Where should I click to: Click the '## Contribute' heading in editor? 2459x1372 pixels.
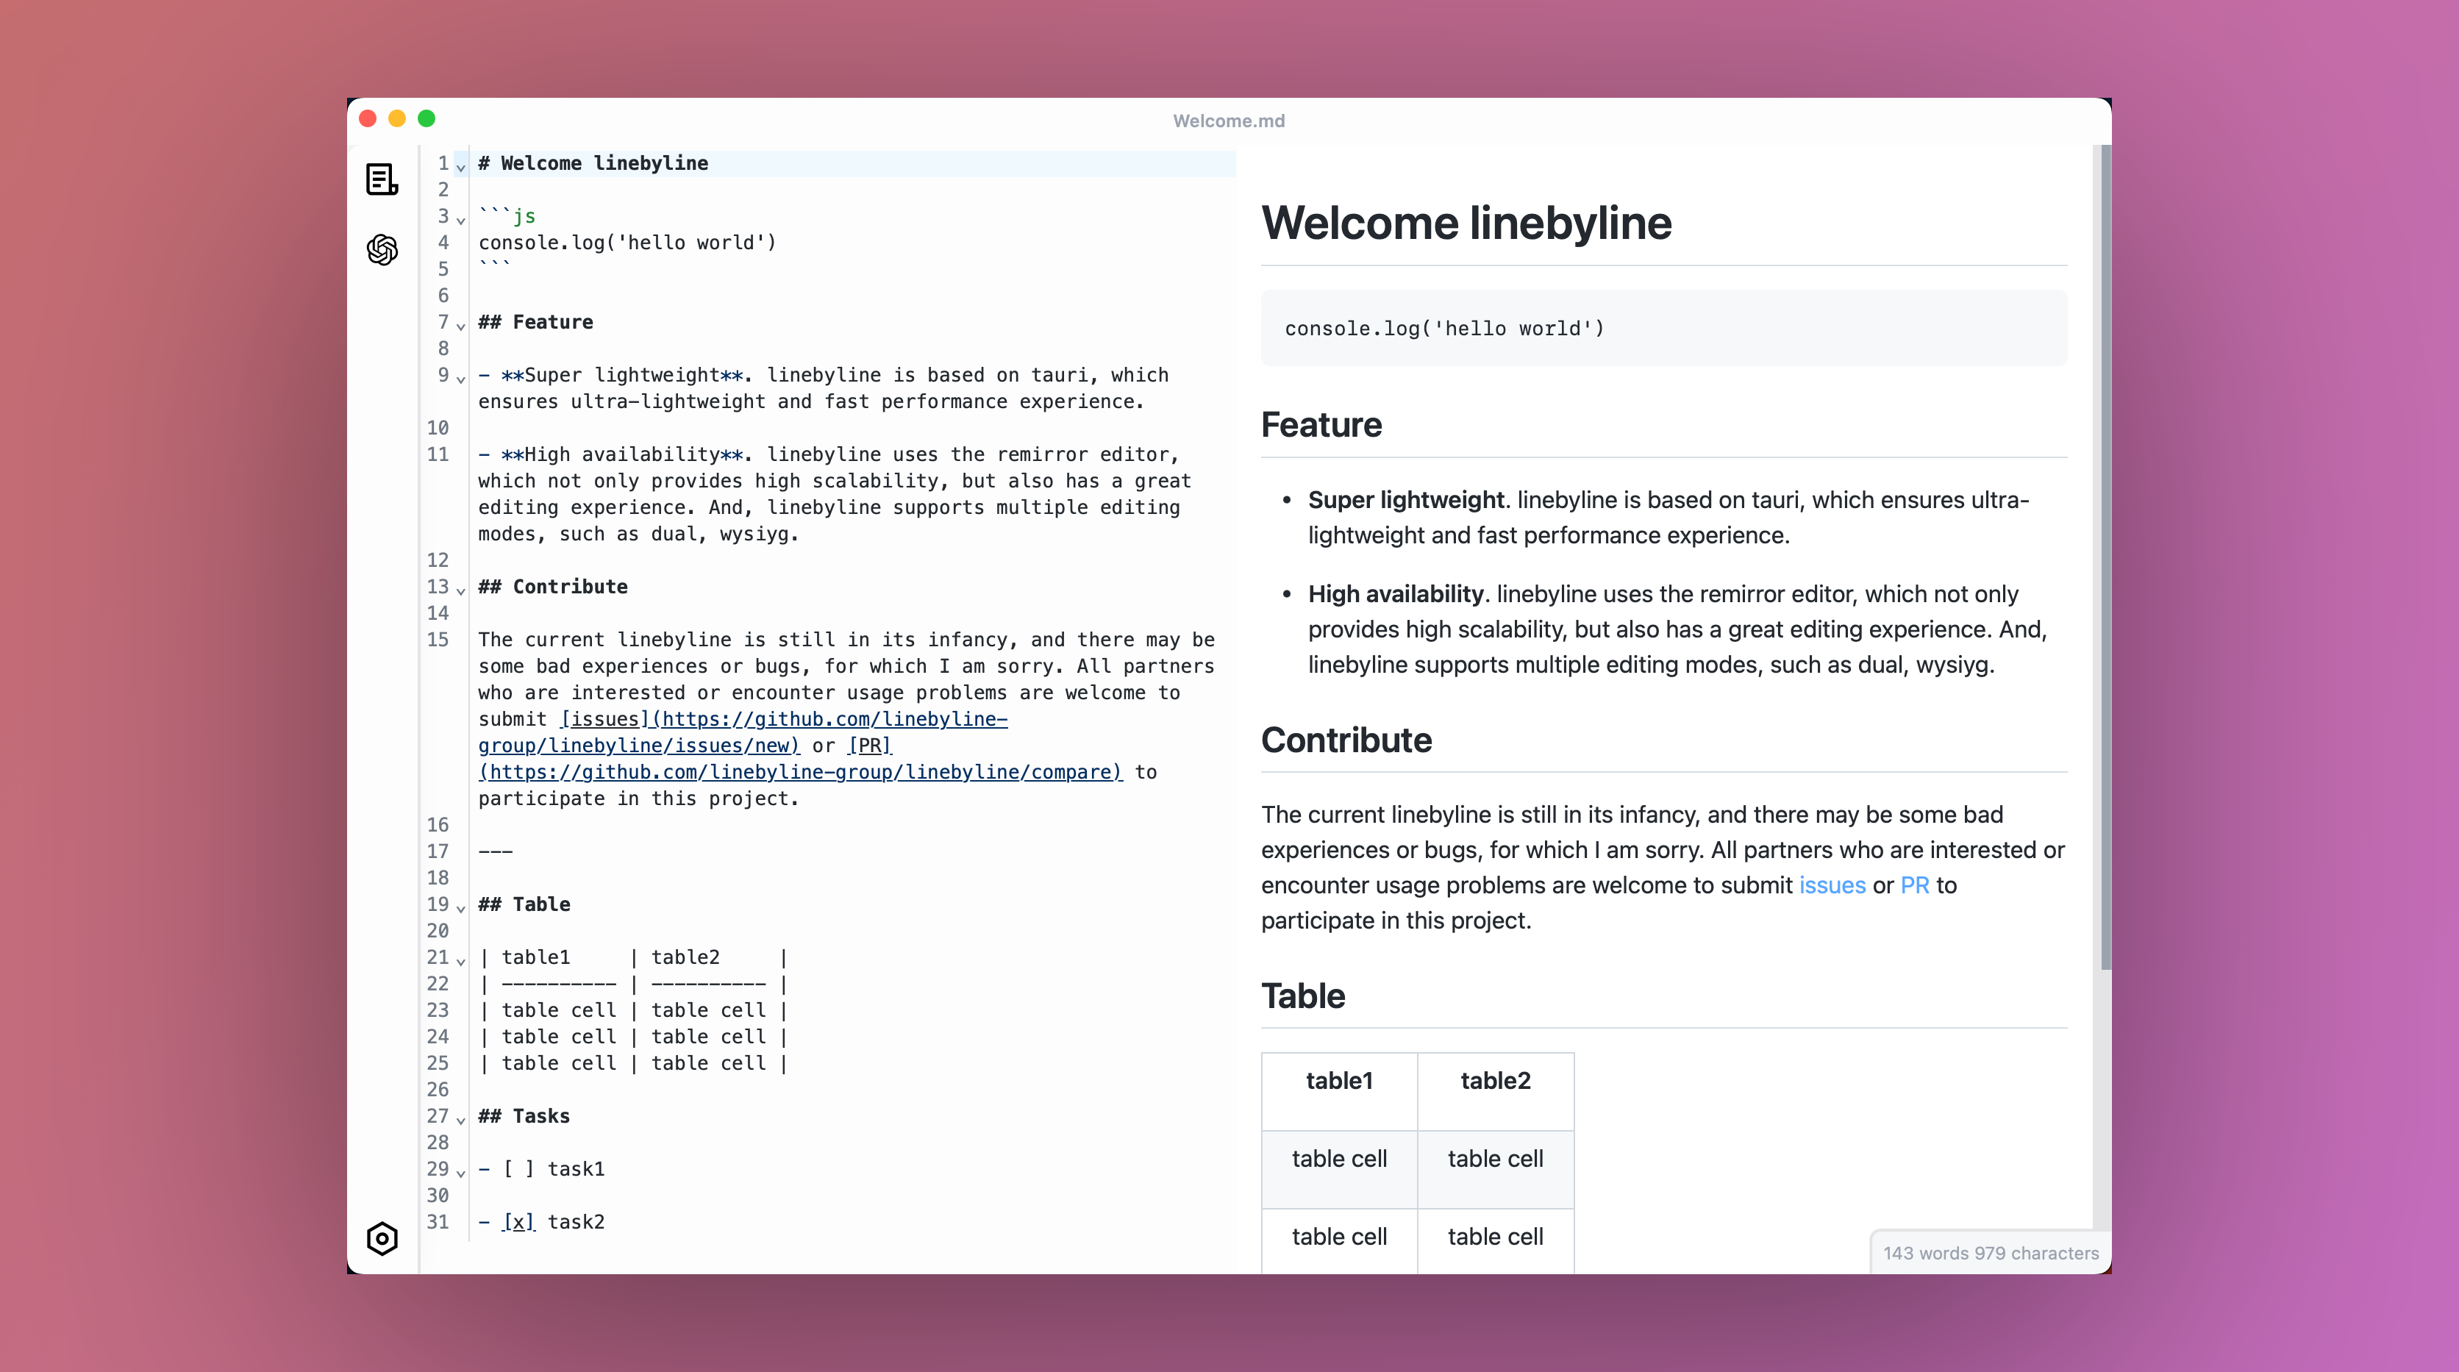click(x=553, y=586)
